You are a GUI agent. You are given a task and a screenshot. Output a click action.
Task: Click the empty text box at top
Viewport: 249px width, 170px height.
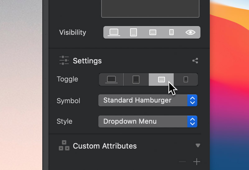tap(150, 9)
